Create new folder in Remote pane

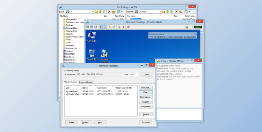coord(181,12)
